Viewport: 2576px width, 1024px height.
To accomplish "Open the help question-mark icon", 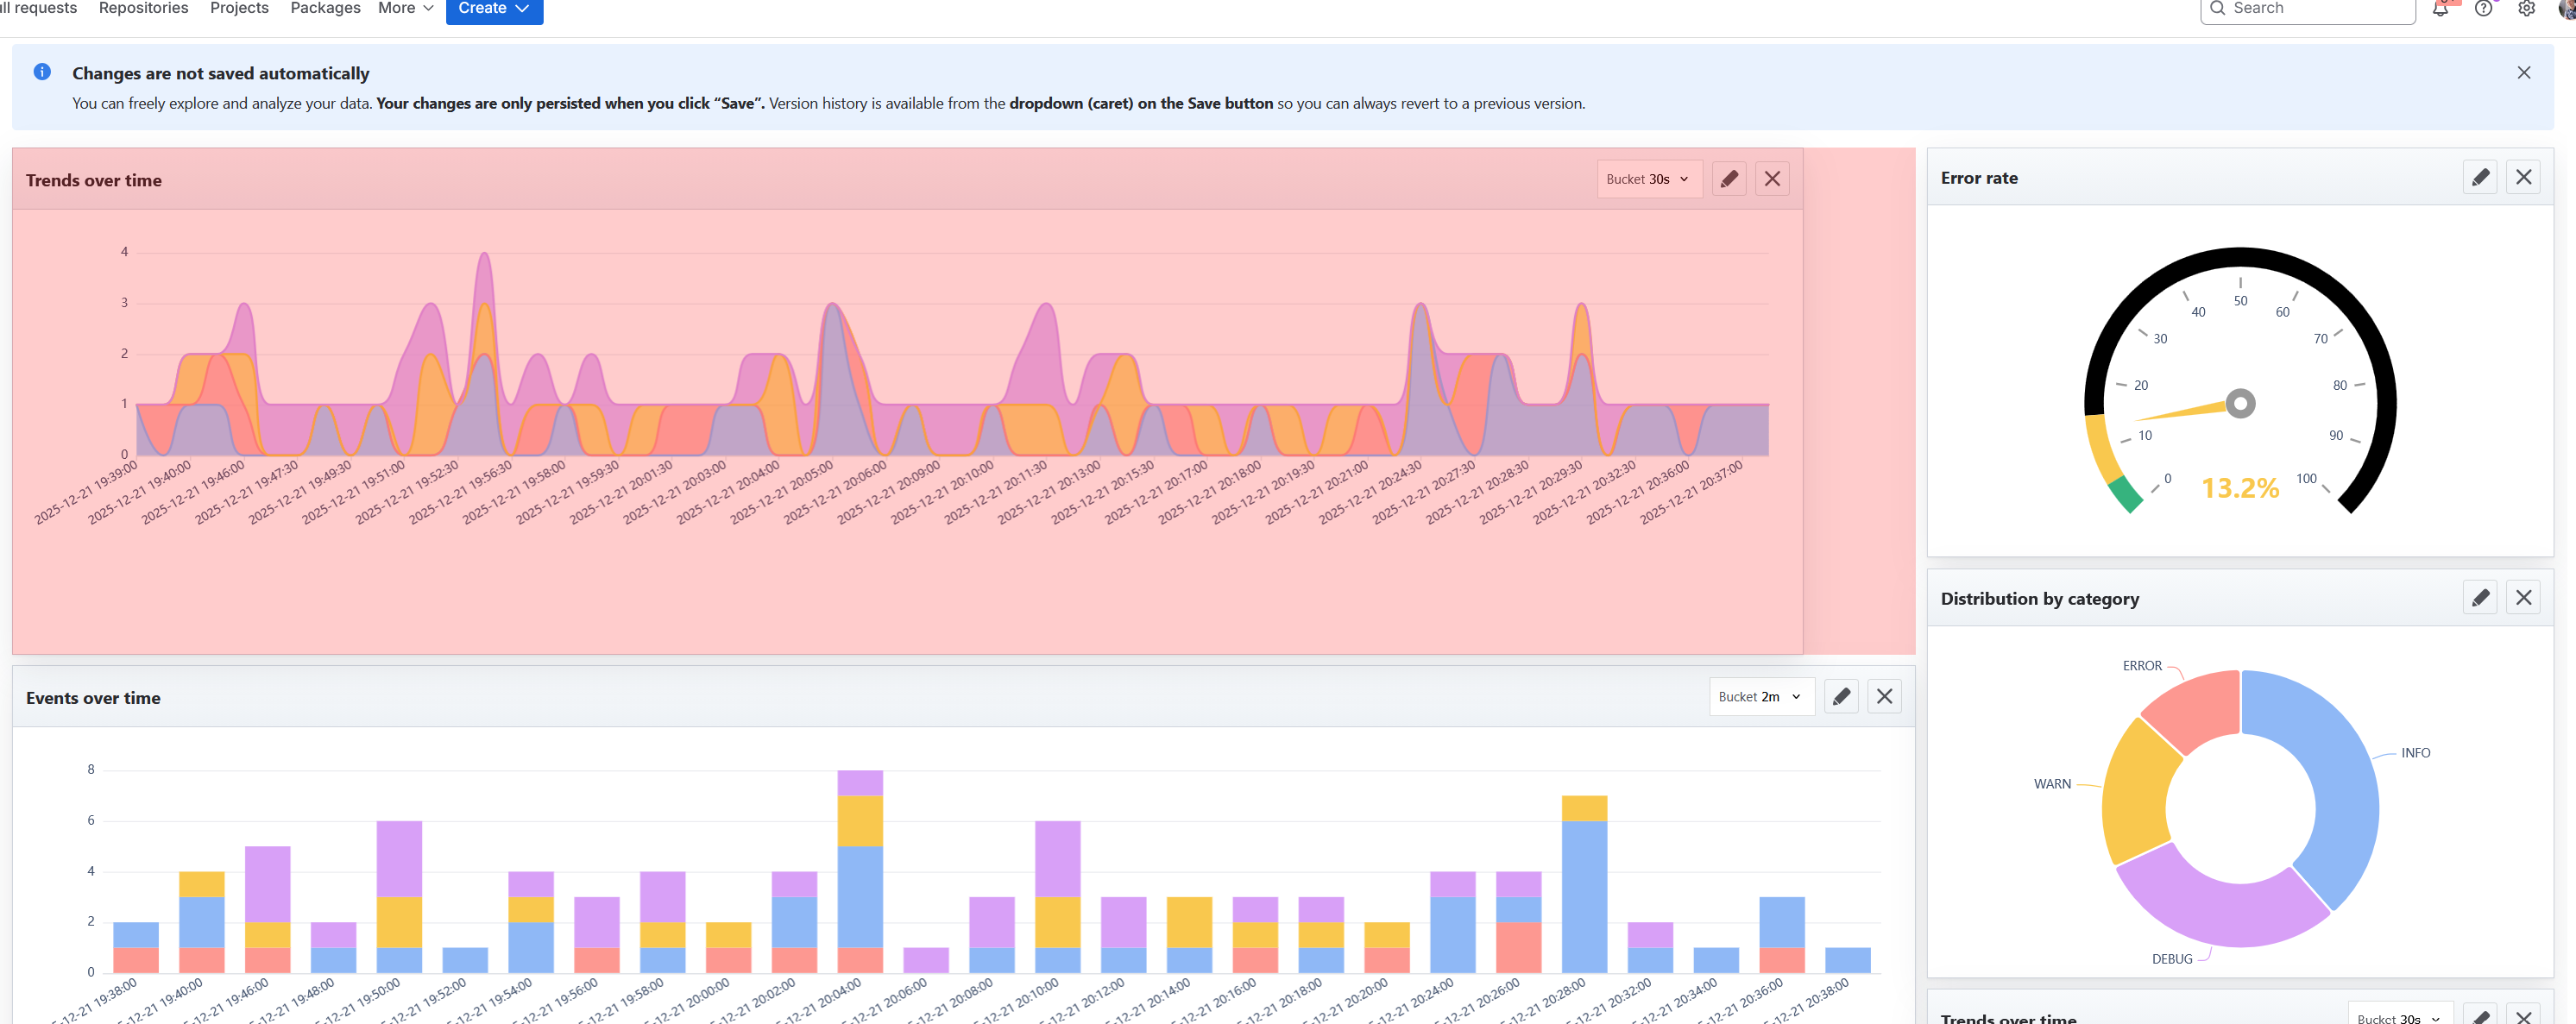I will (x=2483, y=9).
